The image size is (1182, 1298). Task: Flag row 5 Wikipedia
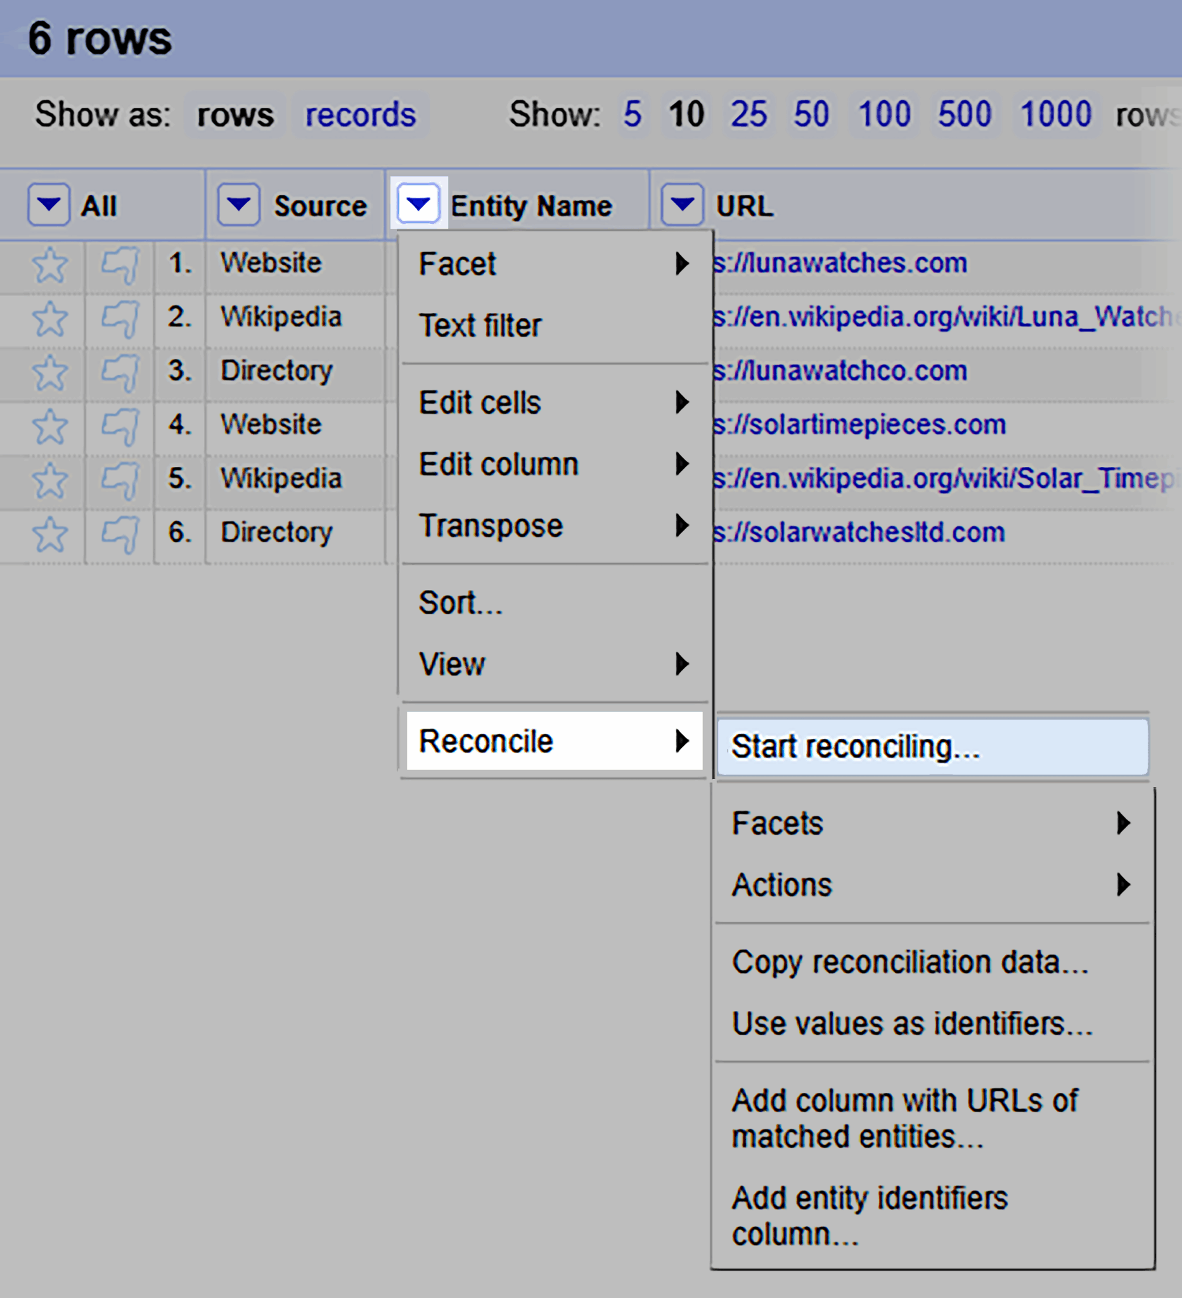click(120, 481)
